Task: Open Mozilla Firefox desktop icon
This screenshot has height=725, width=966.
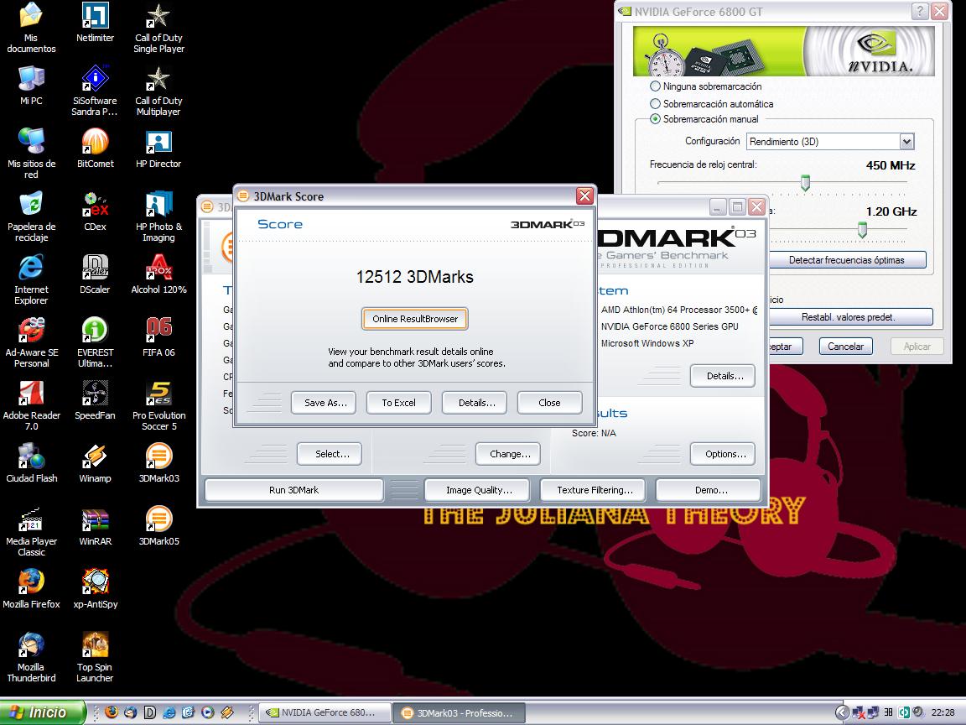Action: [x=31, y=589]
